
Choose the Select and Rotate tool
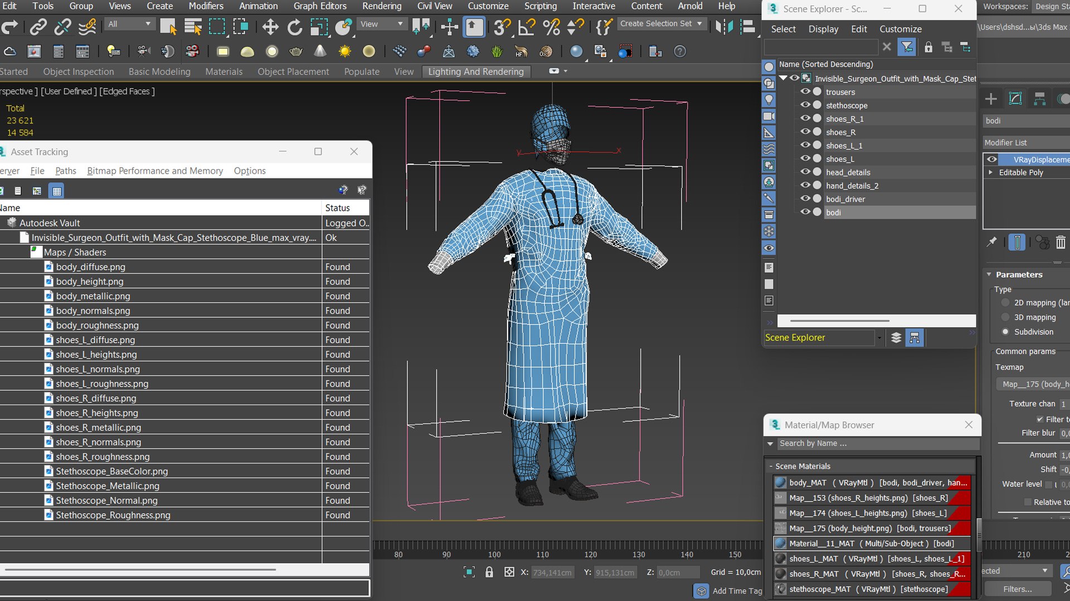[294, 26]
